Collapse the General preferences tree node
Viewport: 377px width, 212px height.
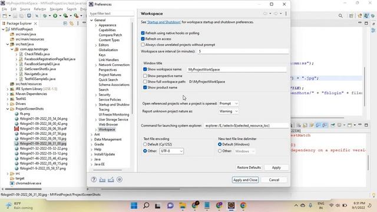point(91,20)
